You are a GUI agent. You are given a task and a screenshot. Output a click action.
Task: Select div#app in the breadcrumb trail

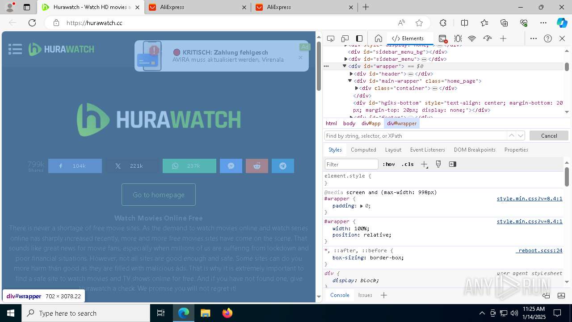tap(371, 123)
